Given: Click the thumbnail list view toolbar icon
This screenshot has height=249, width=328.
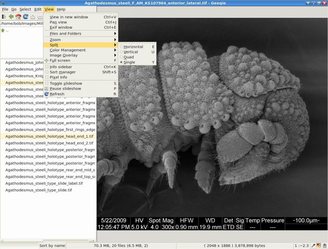Looking at the screenshot, I should click(4, 17).
